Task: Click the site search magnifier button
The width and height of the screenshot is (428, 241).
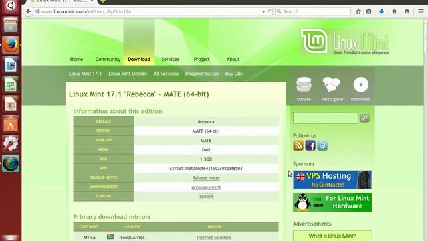Action: pos(364,118)
